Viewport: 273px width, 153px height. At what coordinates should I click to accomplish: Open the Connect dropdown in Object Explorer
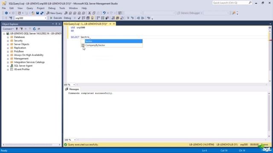[x=8, y=29]
